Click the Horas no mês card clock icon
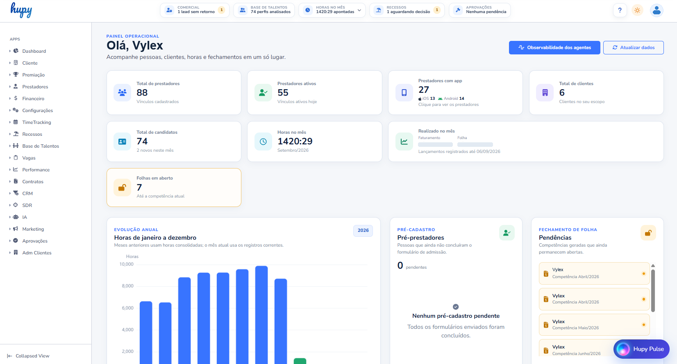This screenshot has height=364, width=677. pyautogui.click(x=263, y=142)
